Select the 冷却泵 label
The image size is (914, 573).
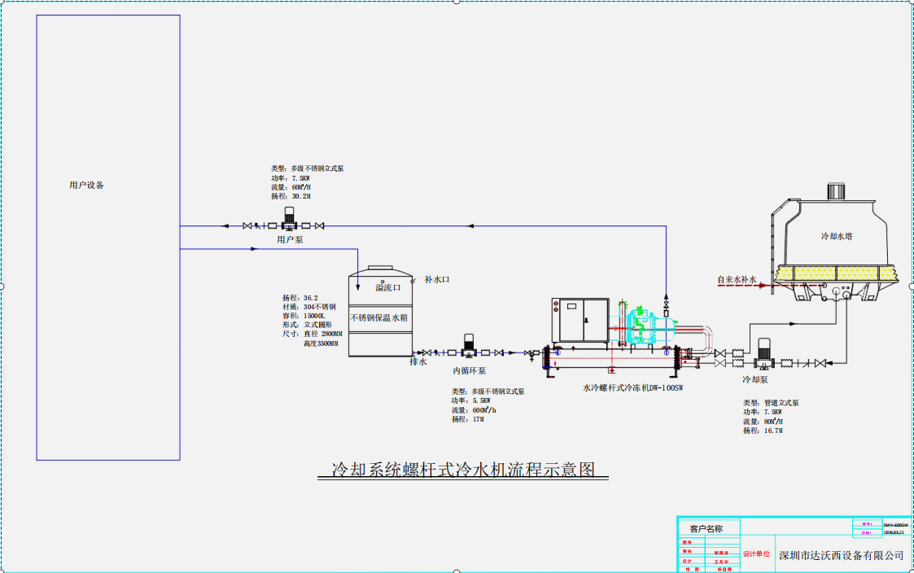point(754,379)
